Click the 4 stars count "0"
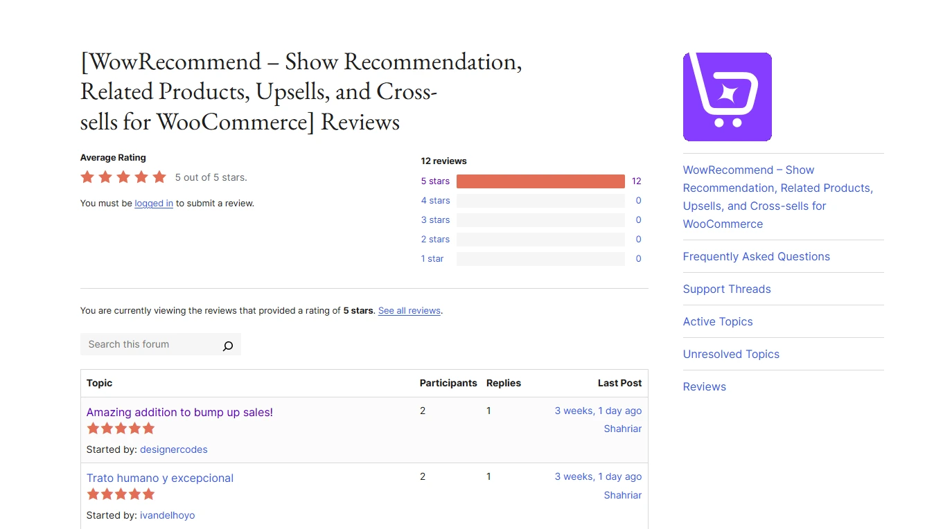This screenshot has width=943, height=529. [638, 201]
